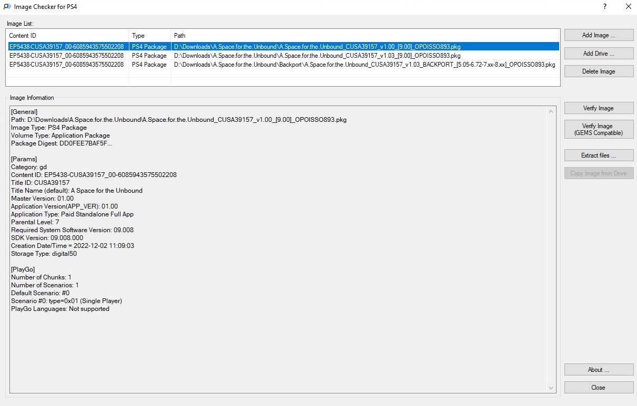637x406 pixels.
Task: Open the About dialog
Action: [x=599, y=370]
